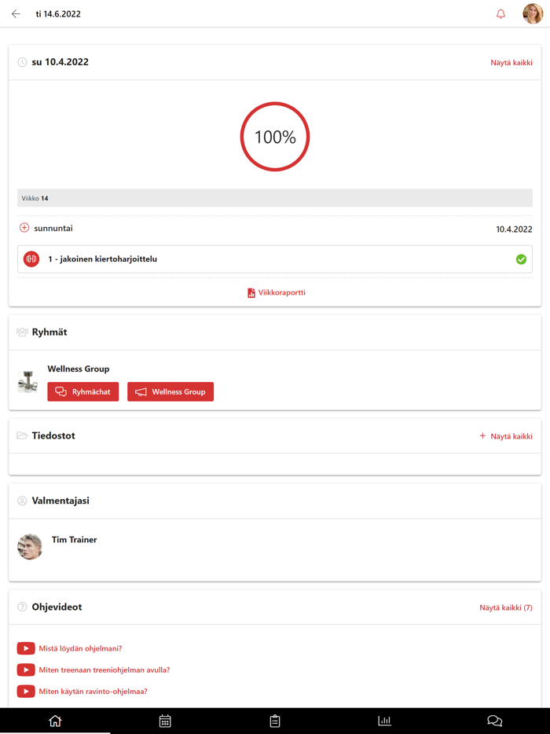The height and width of the screenshot is (734, 550).
Task: Tap the back arrow icon
Action: (16, 14)
